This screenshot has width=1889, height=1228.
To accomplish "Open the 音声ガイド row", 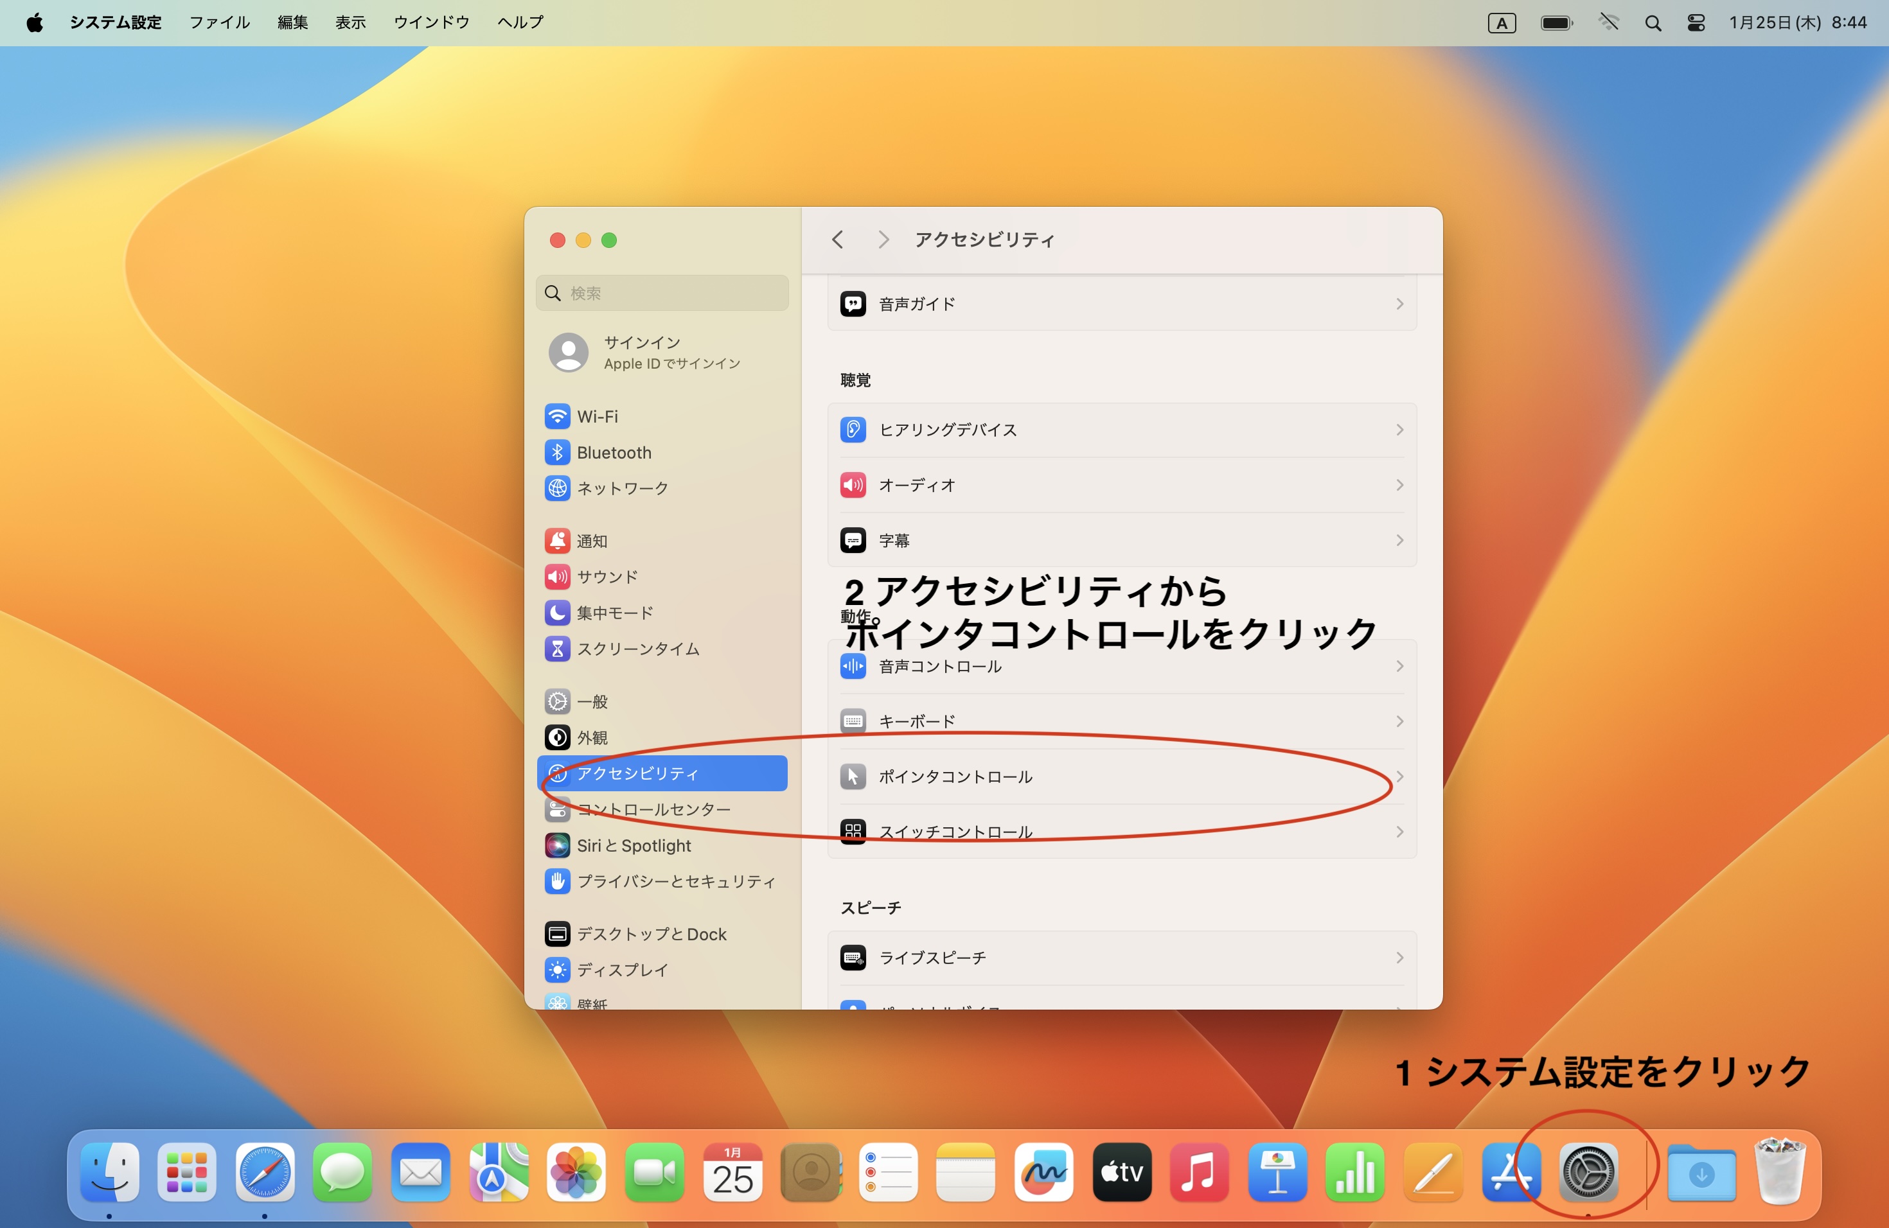I will click(x=1121, y=304).
